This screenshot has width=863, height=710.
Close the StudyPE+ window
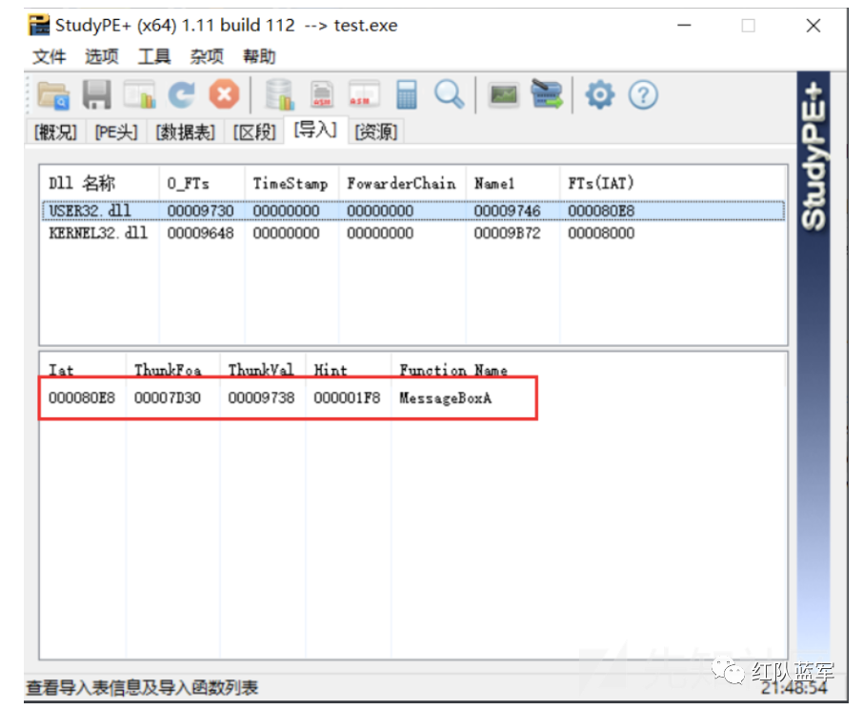click(x=813, y=26)
